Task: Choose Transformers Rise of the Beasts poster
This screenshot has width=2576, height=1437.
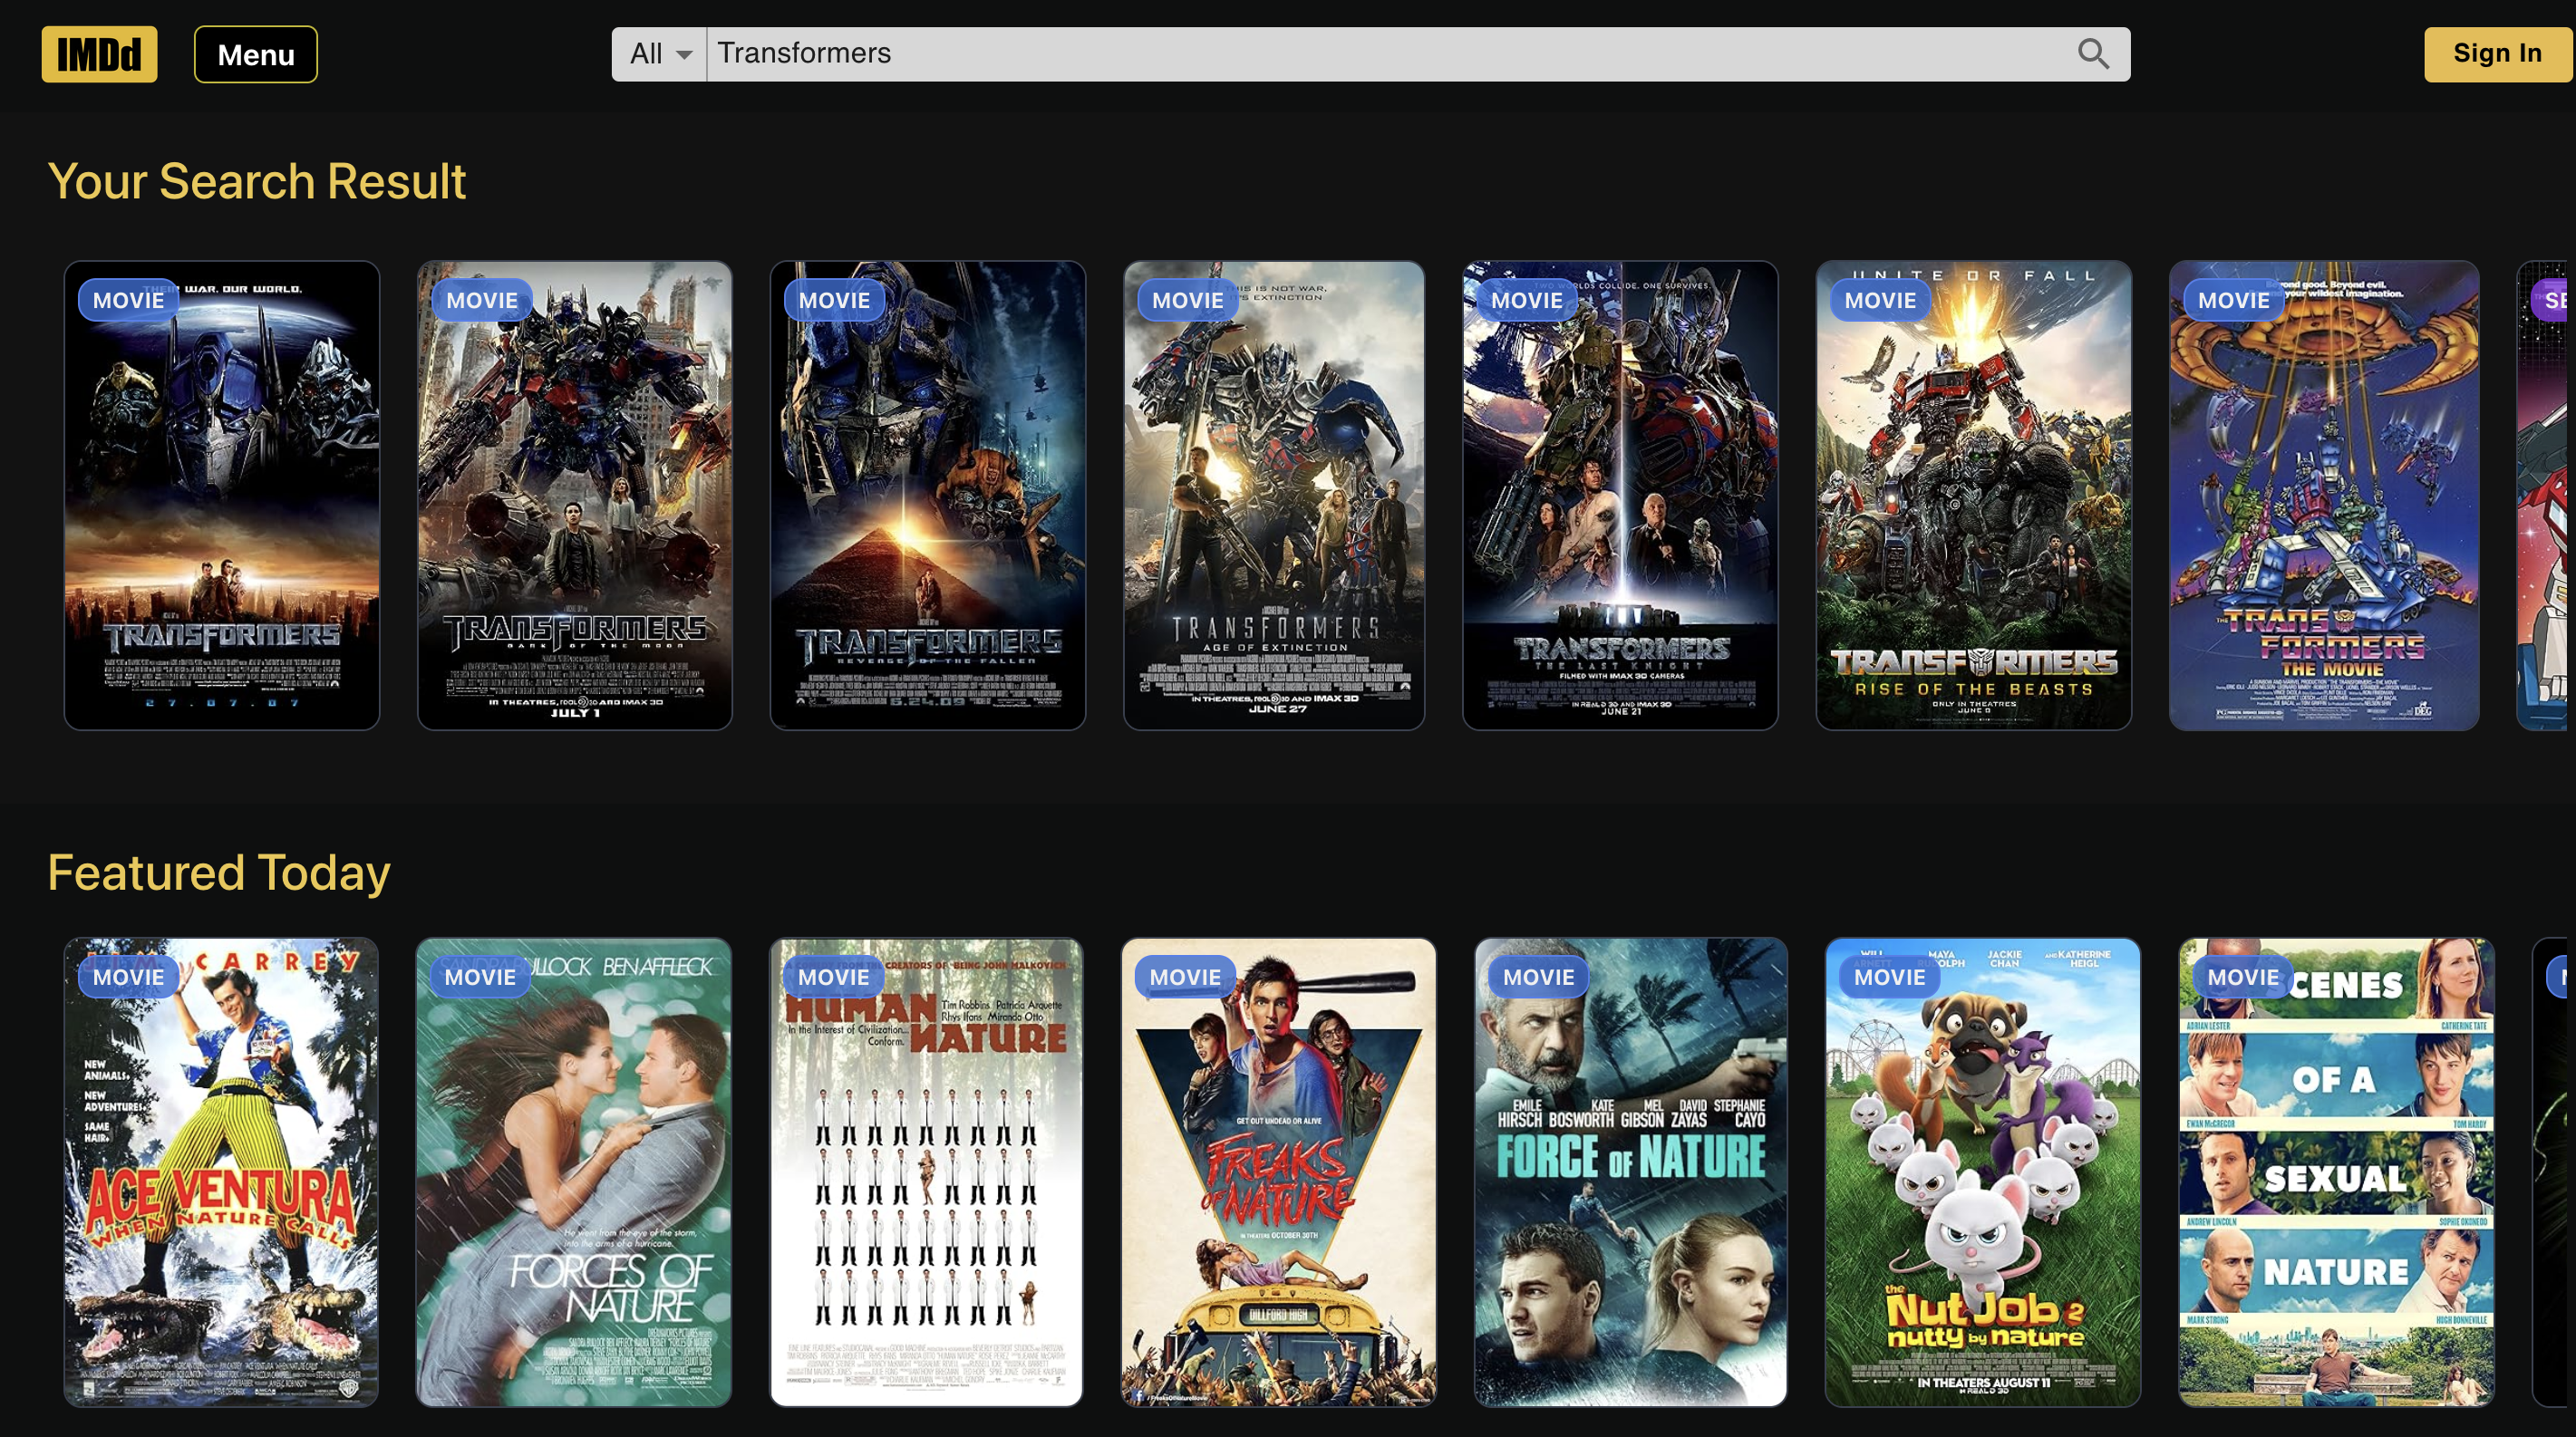Action: coord(1972,496)
